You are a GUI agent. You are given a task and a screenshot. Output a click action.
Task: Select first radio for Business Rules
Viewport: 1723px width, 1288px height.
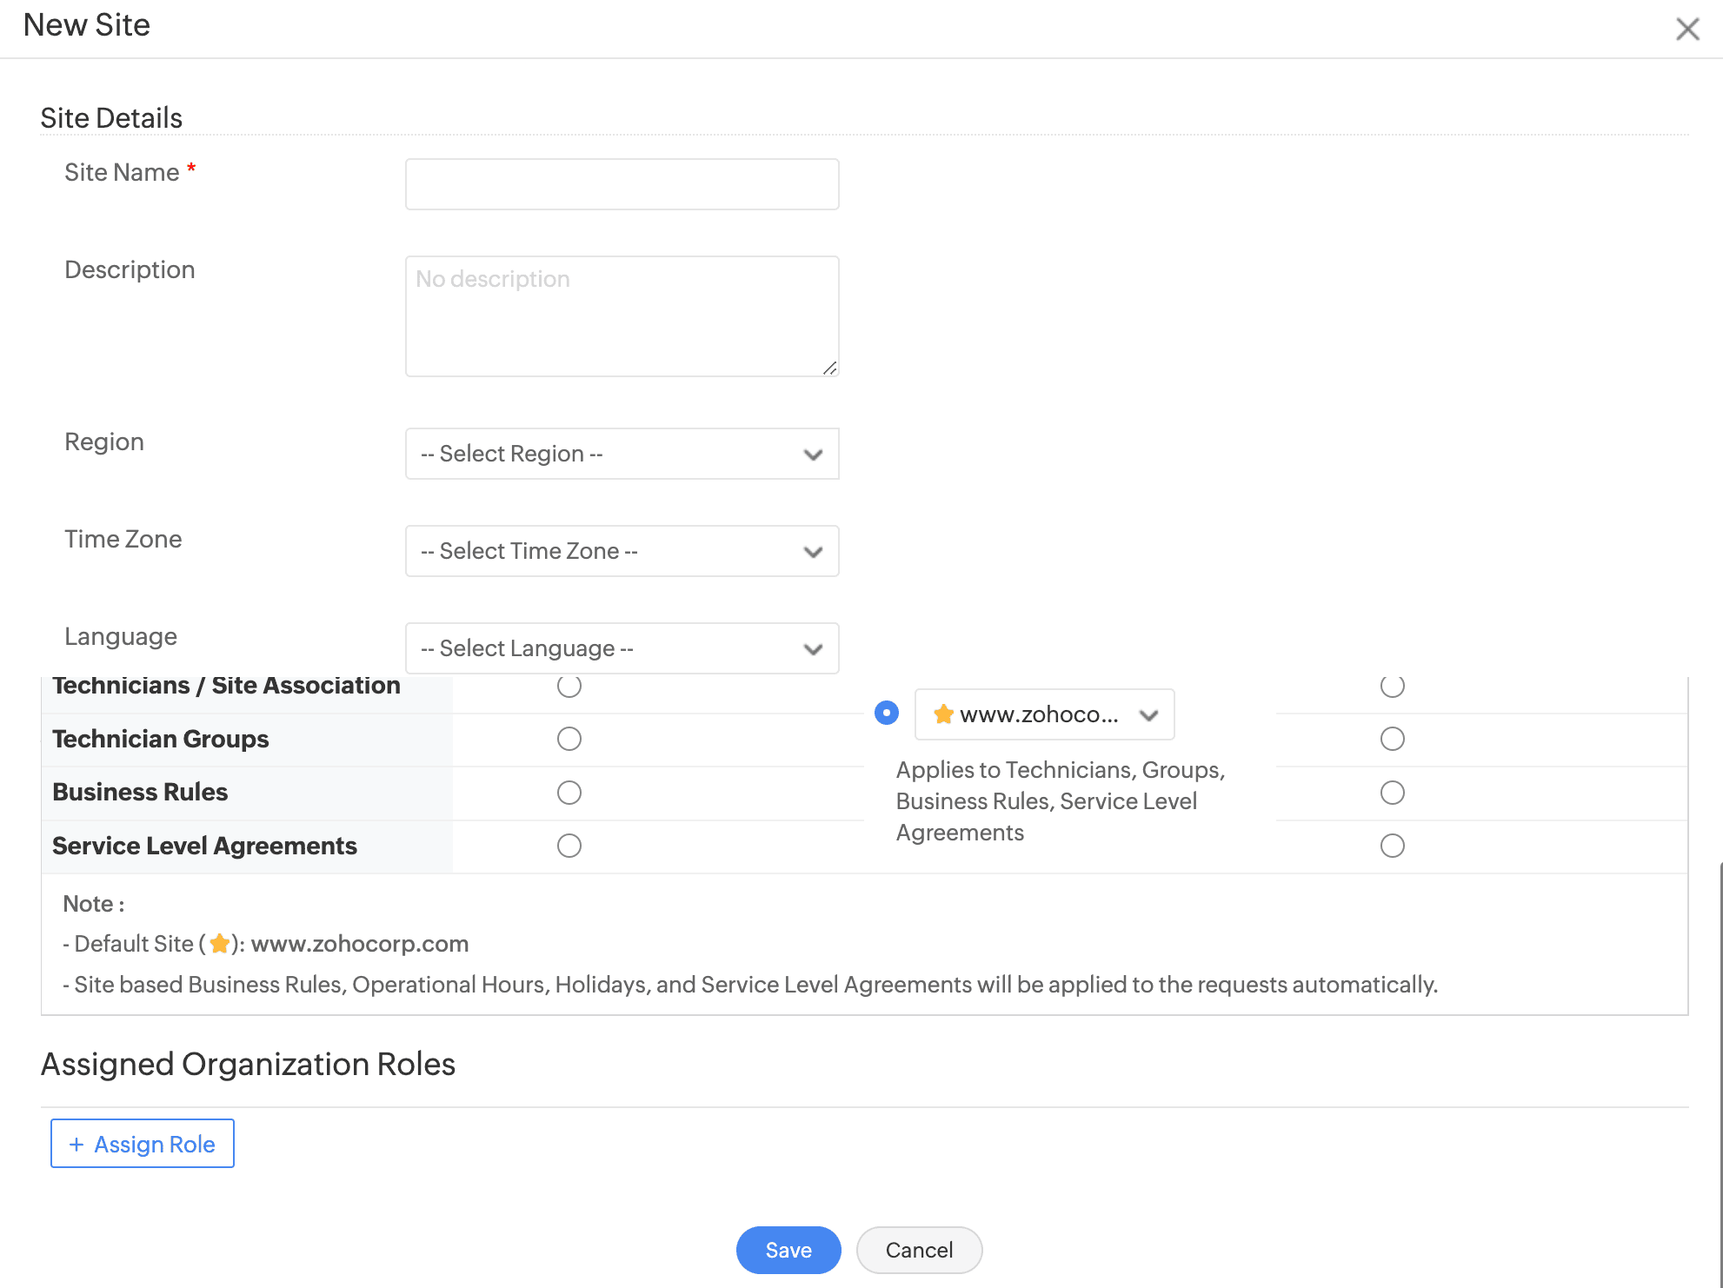569,793
